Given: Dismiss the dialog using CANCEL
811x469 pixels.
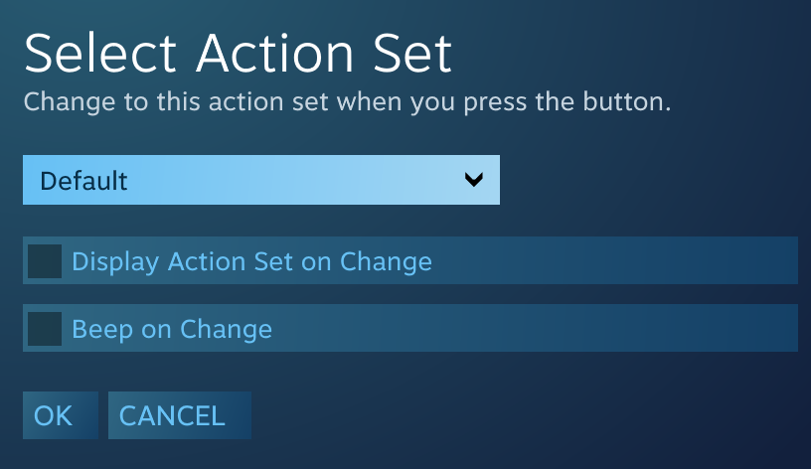Looking at the screenshot, I should click(x=172, y=415).
